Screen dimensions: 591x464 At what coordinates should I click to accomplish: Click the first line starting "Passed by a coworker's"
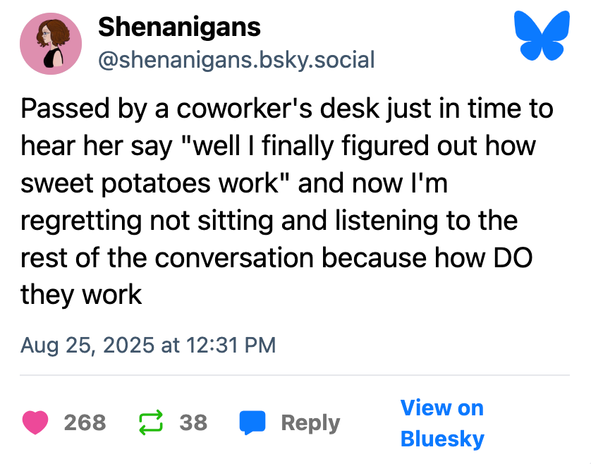click(286, 109)
